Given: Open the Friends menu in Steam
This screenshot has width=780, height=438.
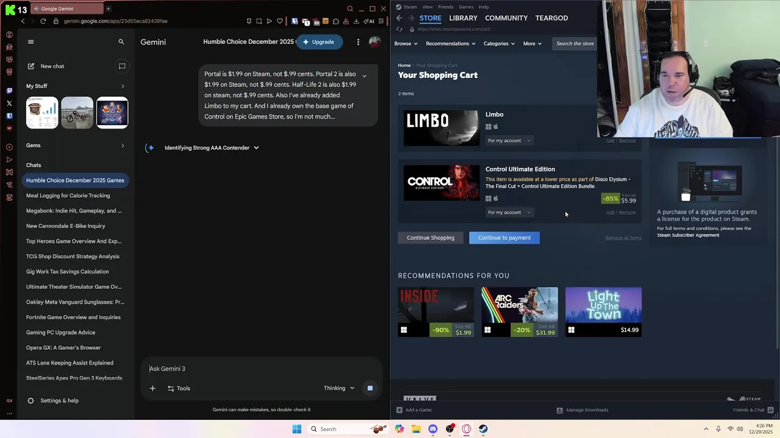Looking at the screenshot, I should [x=445, y=7].
